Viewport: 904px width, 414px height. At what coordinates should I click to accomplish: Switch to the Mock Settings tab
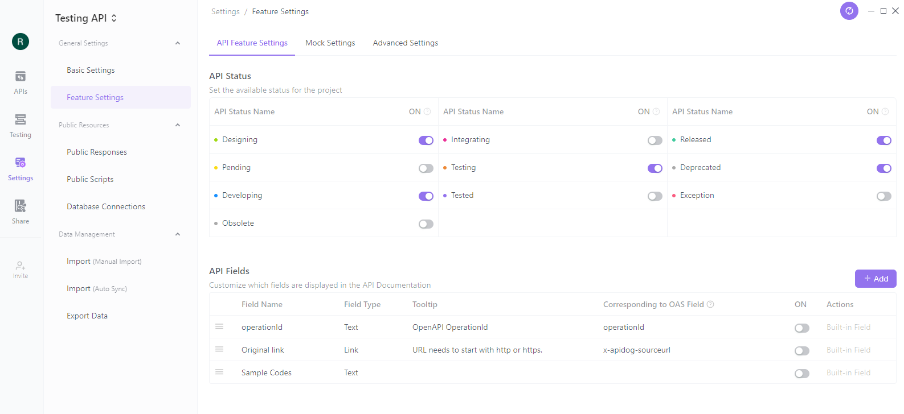coord(330,43)
